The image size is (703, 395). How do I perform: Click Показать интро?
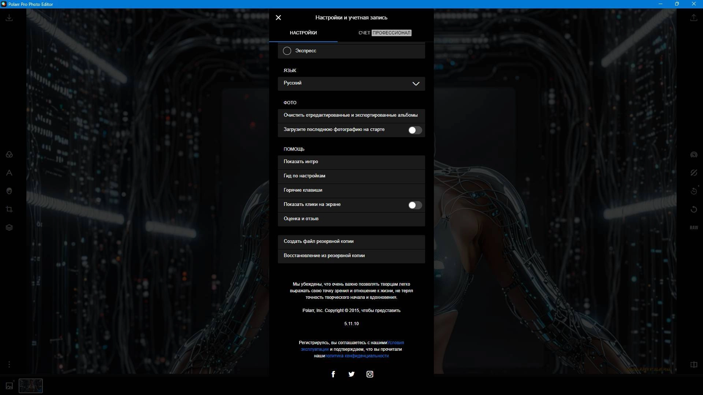(351, 162)
